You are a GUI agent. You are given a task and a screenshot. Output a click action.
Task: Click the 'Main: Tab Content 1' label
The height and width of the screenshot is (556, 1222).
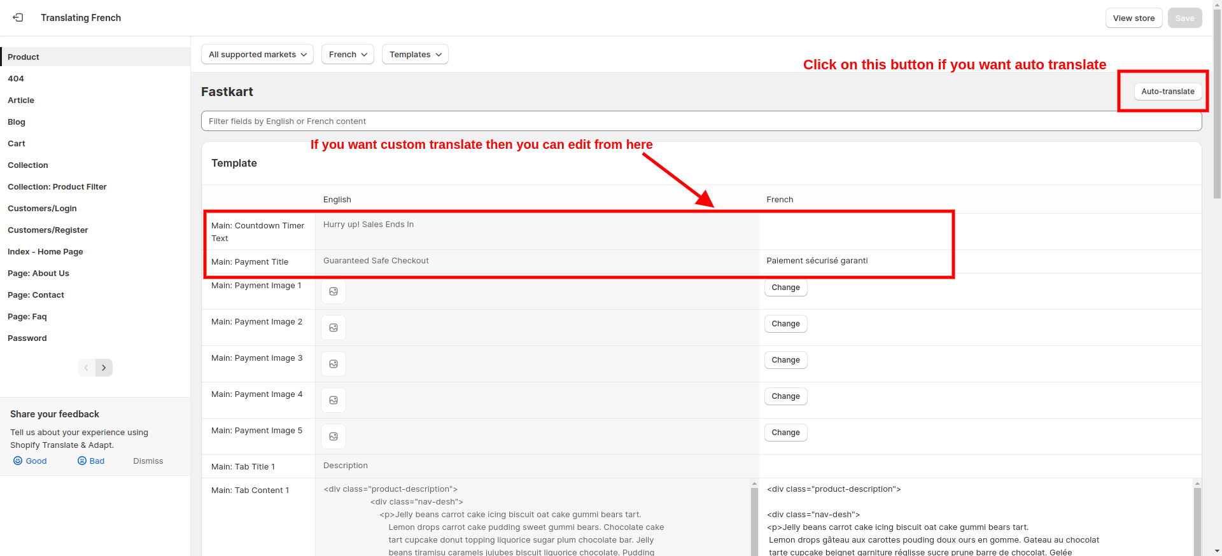point(250,490)
